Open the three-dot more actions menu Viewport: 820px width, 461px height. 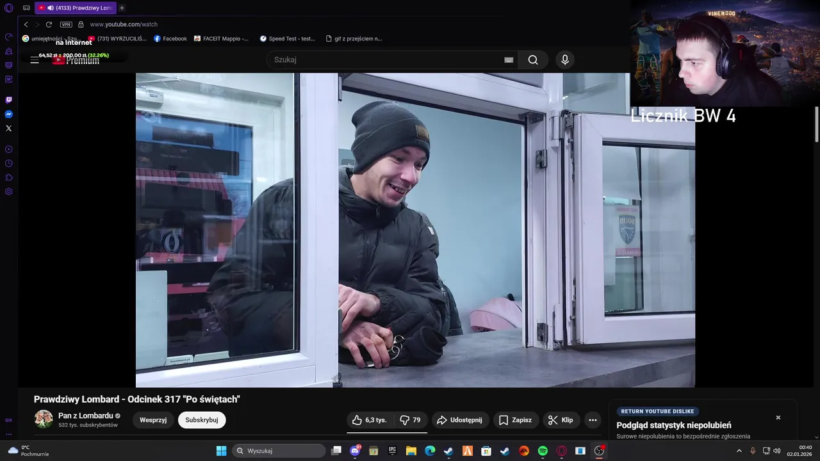click(x=593, y=420)
